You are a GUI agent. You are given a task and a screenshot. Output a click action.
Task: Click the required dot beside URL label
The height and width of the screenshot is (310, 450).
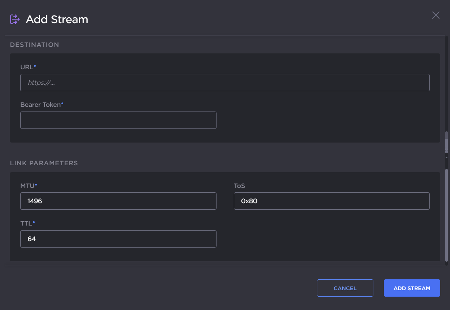pyautogui.click(x=35, y=66)
